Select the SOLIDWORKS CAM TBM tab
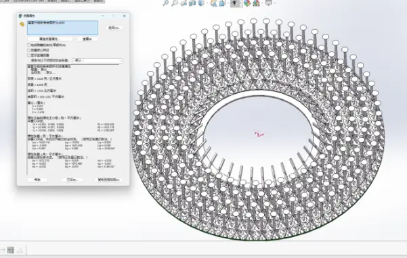Image resolution: width=407 pixels, height=258 pixels. pos(28,1)
